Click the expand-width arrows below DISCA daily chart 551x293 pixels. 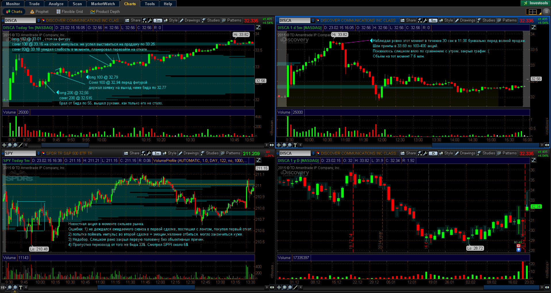(547, 287)
